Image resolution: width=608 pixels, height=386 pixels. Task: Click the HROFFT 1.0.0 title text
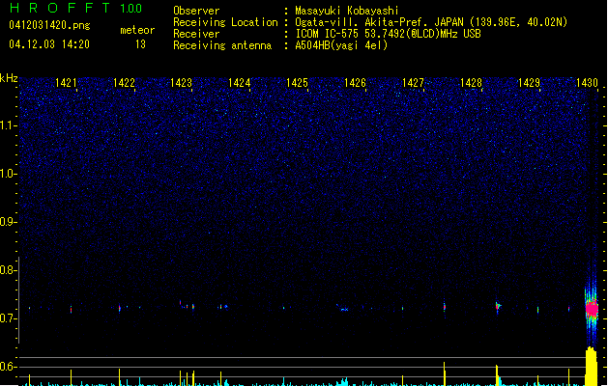click(75, 8)
